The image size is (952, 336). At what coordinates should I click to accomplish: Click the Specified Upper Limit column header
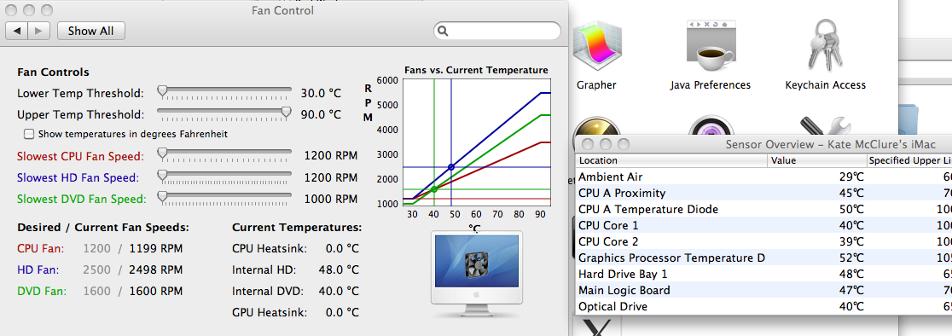pos(909,160)
